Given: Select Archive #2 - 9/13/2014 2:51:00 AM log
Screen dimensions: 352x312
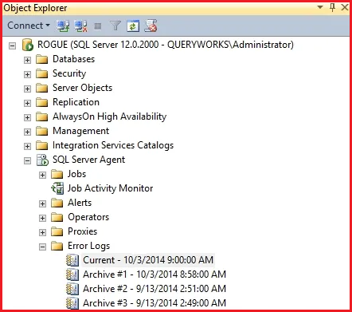Looking at the screenshot, I should tap(154, 289).
